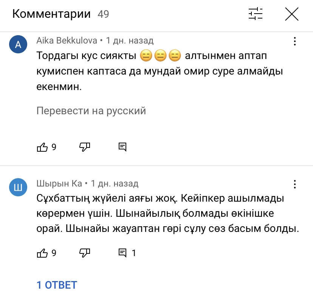Open the comment sort and filter options
This screenshot has width=313, height=303.
click(x=255, y=14)
